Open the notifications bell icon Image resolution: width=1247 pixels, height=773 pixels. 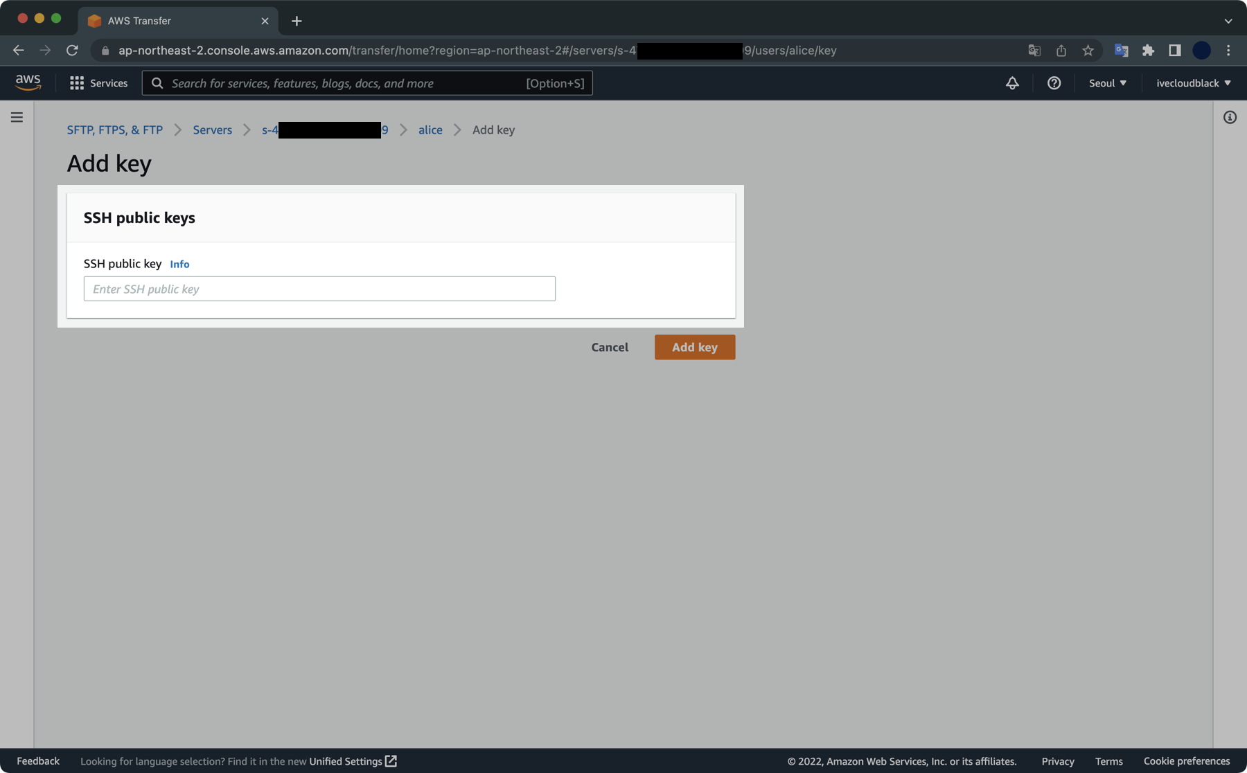pos(1012,82)
